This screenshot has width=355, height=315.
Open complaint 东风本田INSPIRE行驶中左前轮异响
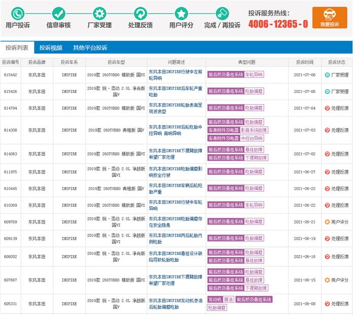tap(175, 75)
